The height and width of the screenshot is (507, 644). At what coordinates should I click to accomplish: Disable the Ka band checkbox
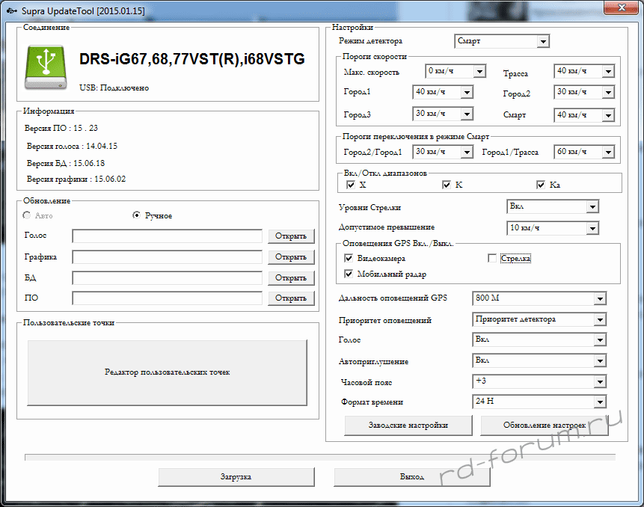(x=541, y=185)
